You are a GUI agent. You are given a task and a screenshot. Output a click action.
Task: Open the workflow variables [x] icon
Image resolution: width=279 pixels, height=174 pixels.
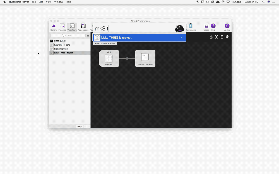click(217, 37)
